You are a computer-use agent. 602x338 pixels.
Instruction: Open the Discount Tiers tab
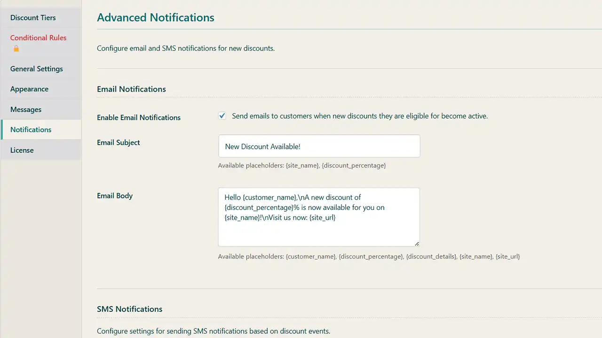(x=33, y=18)
